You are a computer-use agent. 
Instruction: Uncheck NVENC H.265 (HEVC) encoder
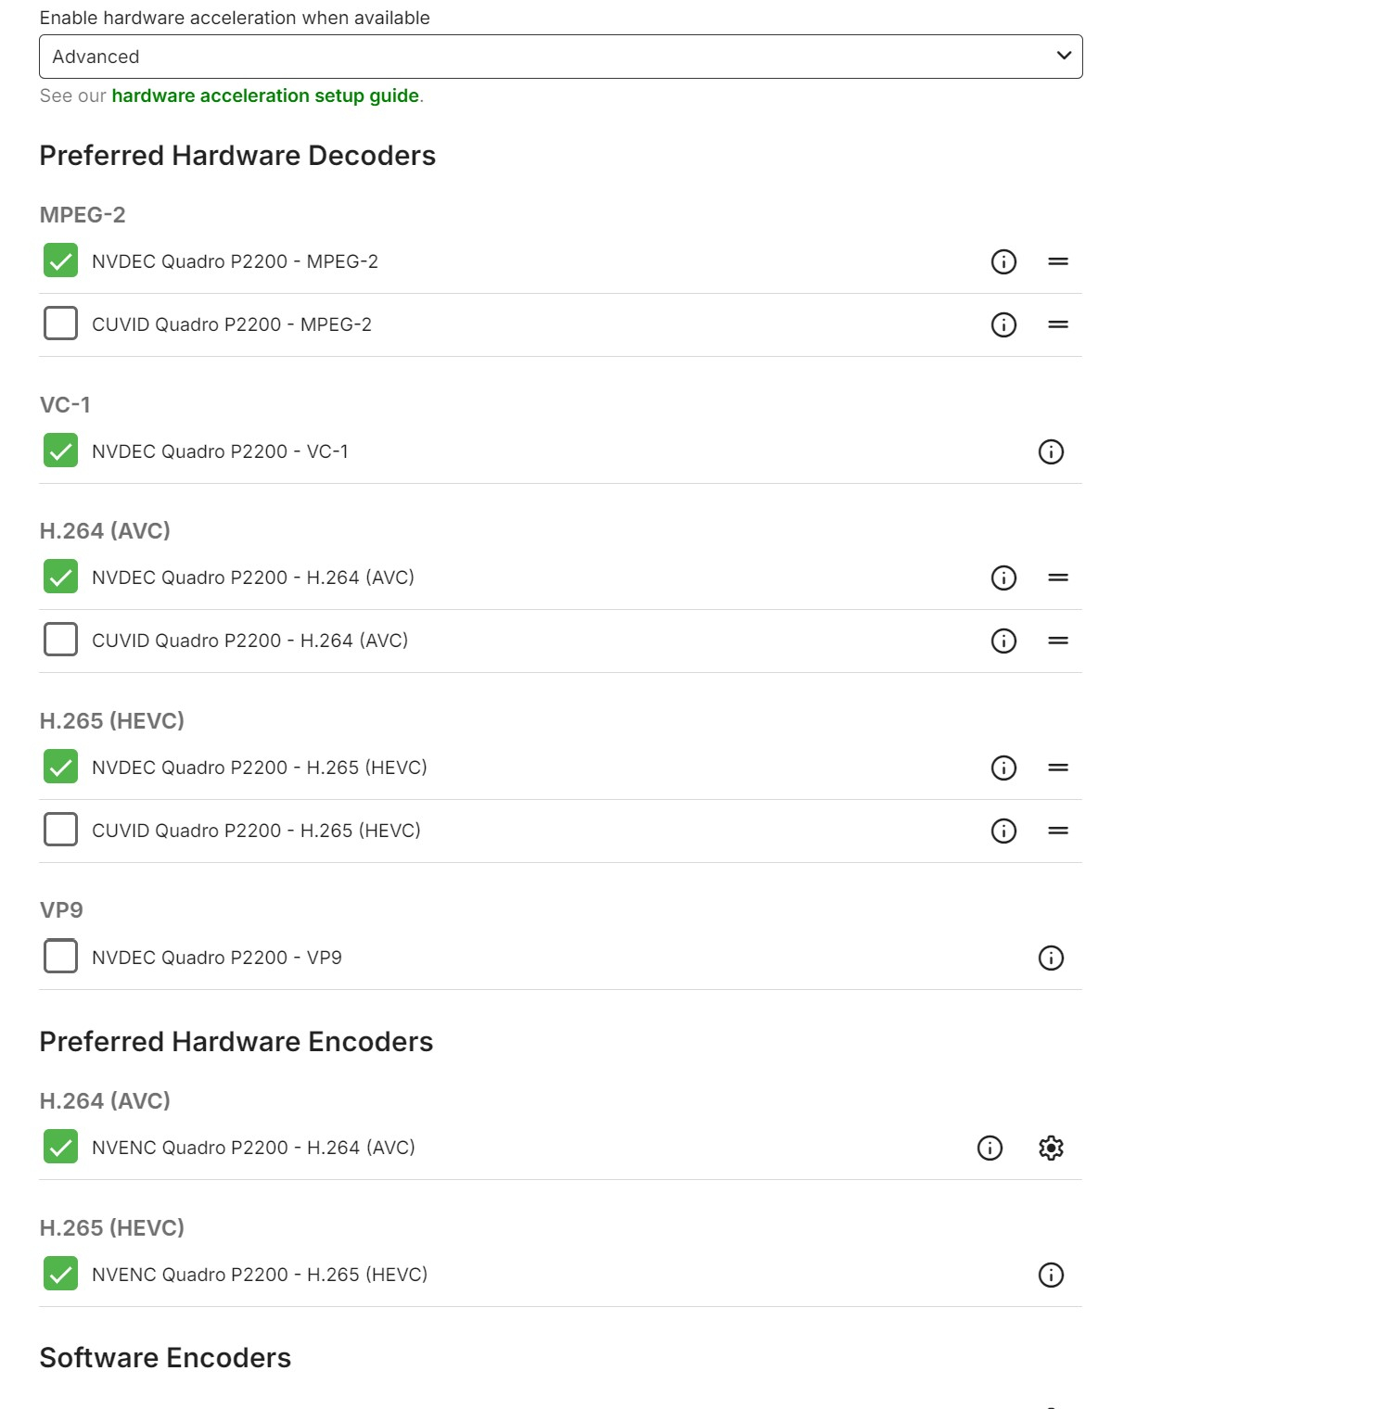[61, 1274]
